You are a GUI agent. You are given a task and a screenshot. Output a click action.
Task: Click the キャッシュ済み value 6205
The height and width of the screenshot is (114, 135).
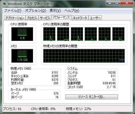(x=55, y=76)
